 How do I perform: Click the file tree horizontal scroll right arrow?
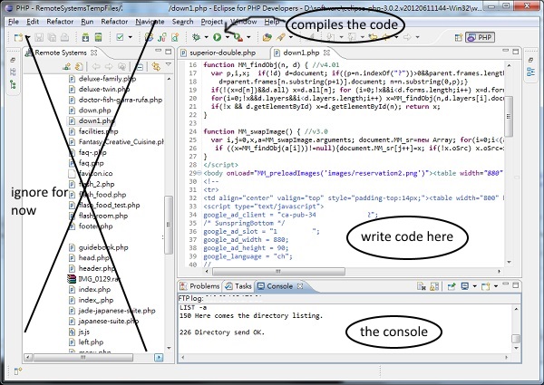159,357
